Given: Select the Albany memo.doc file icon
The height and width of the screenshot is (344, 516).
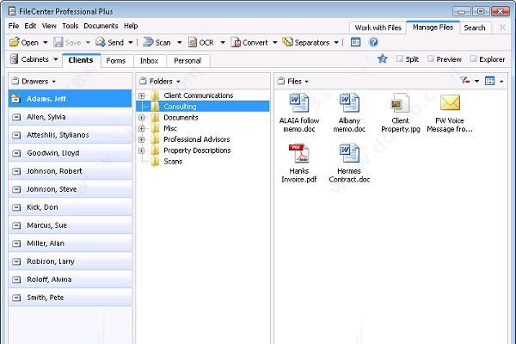Looking at the screenshot, I should 349,103.
